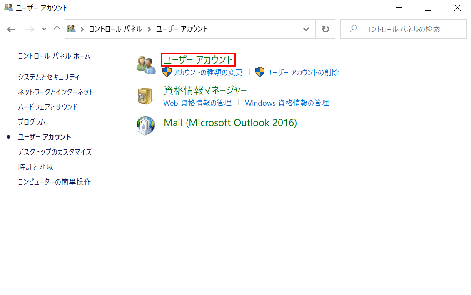
Task: Open ハードウェアとサウンド category
Action: 48,107
